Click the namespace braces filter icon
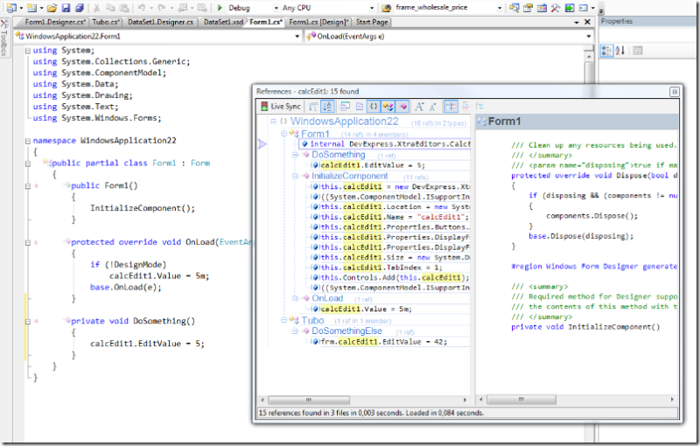700x446 pixels. pyautogui.click(x=373, y=106)
